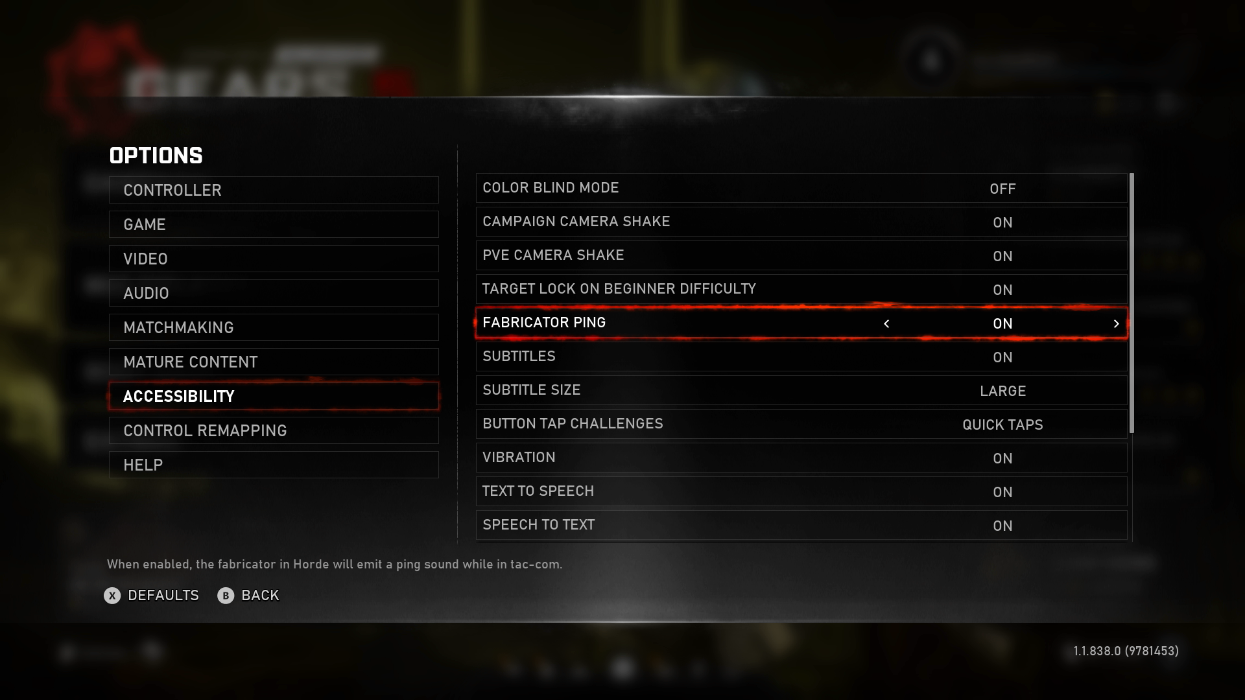The image size is (1245, 700).
Task: Click the right arrow to change Fabricator Ping
Action: pyautogui.click(x=1117, y=323)
